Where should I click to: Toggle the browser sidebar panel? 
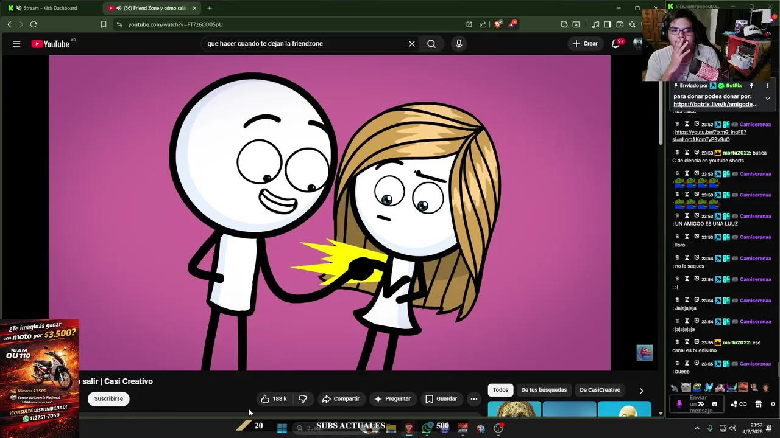click(x=608, y=24)
